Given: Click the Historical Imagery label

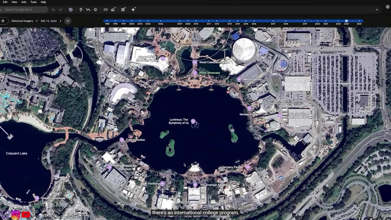Looking at the screenshot, I should (22, 21).
